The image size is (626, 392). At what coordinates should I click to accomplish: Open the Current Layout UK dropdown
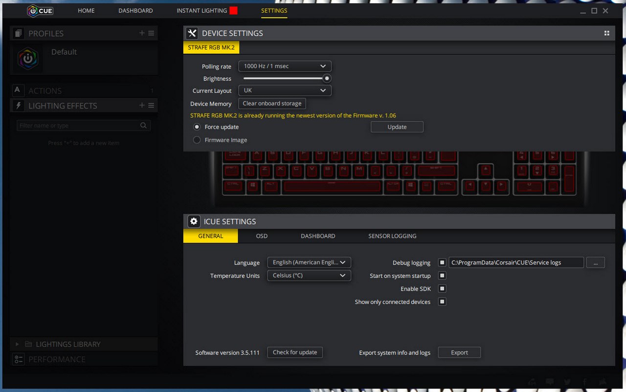click(285, 90)
